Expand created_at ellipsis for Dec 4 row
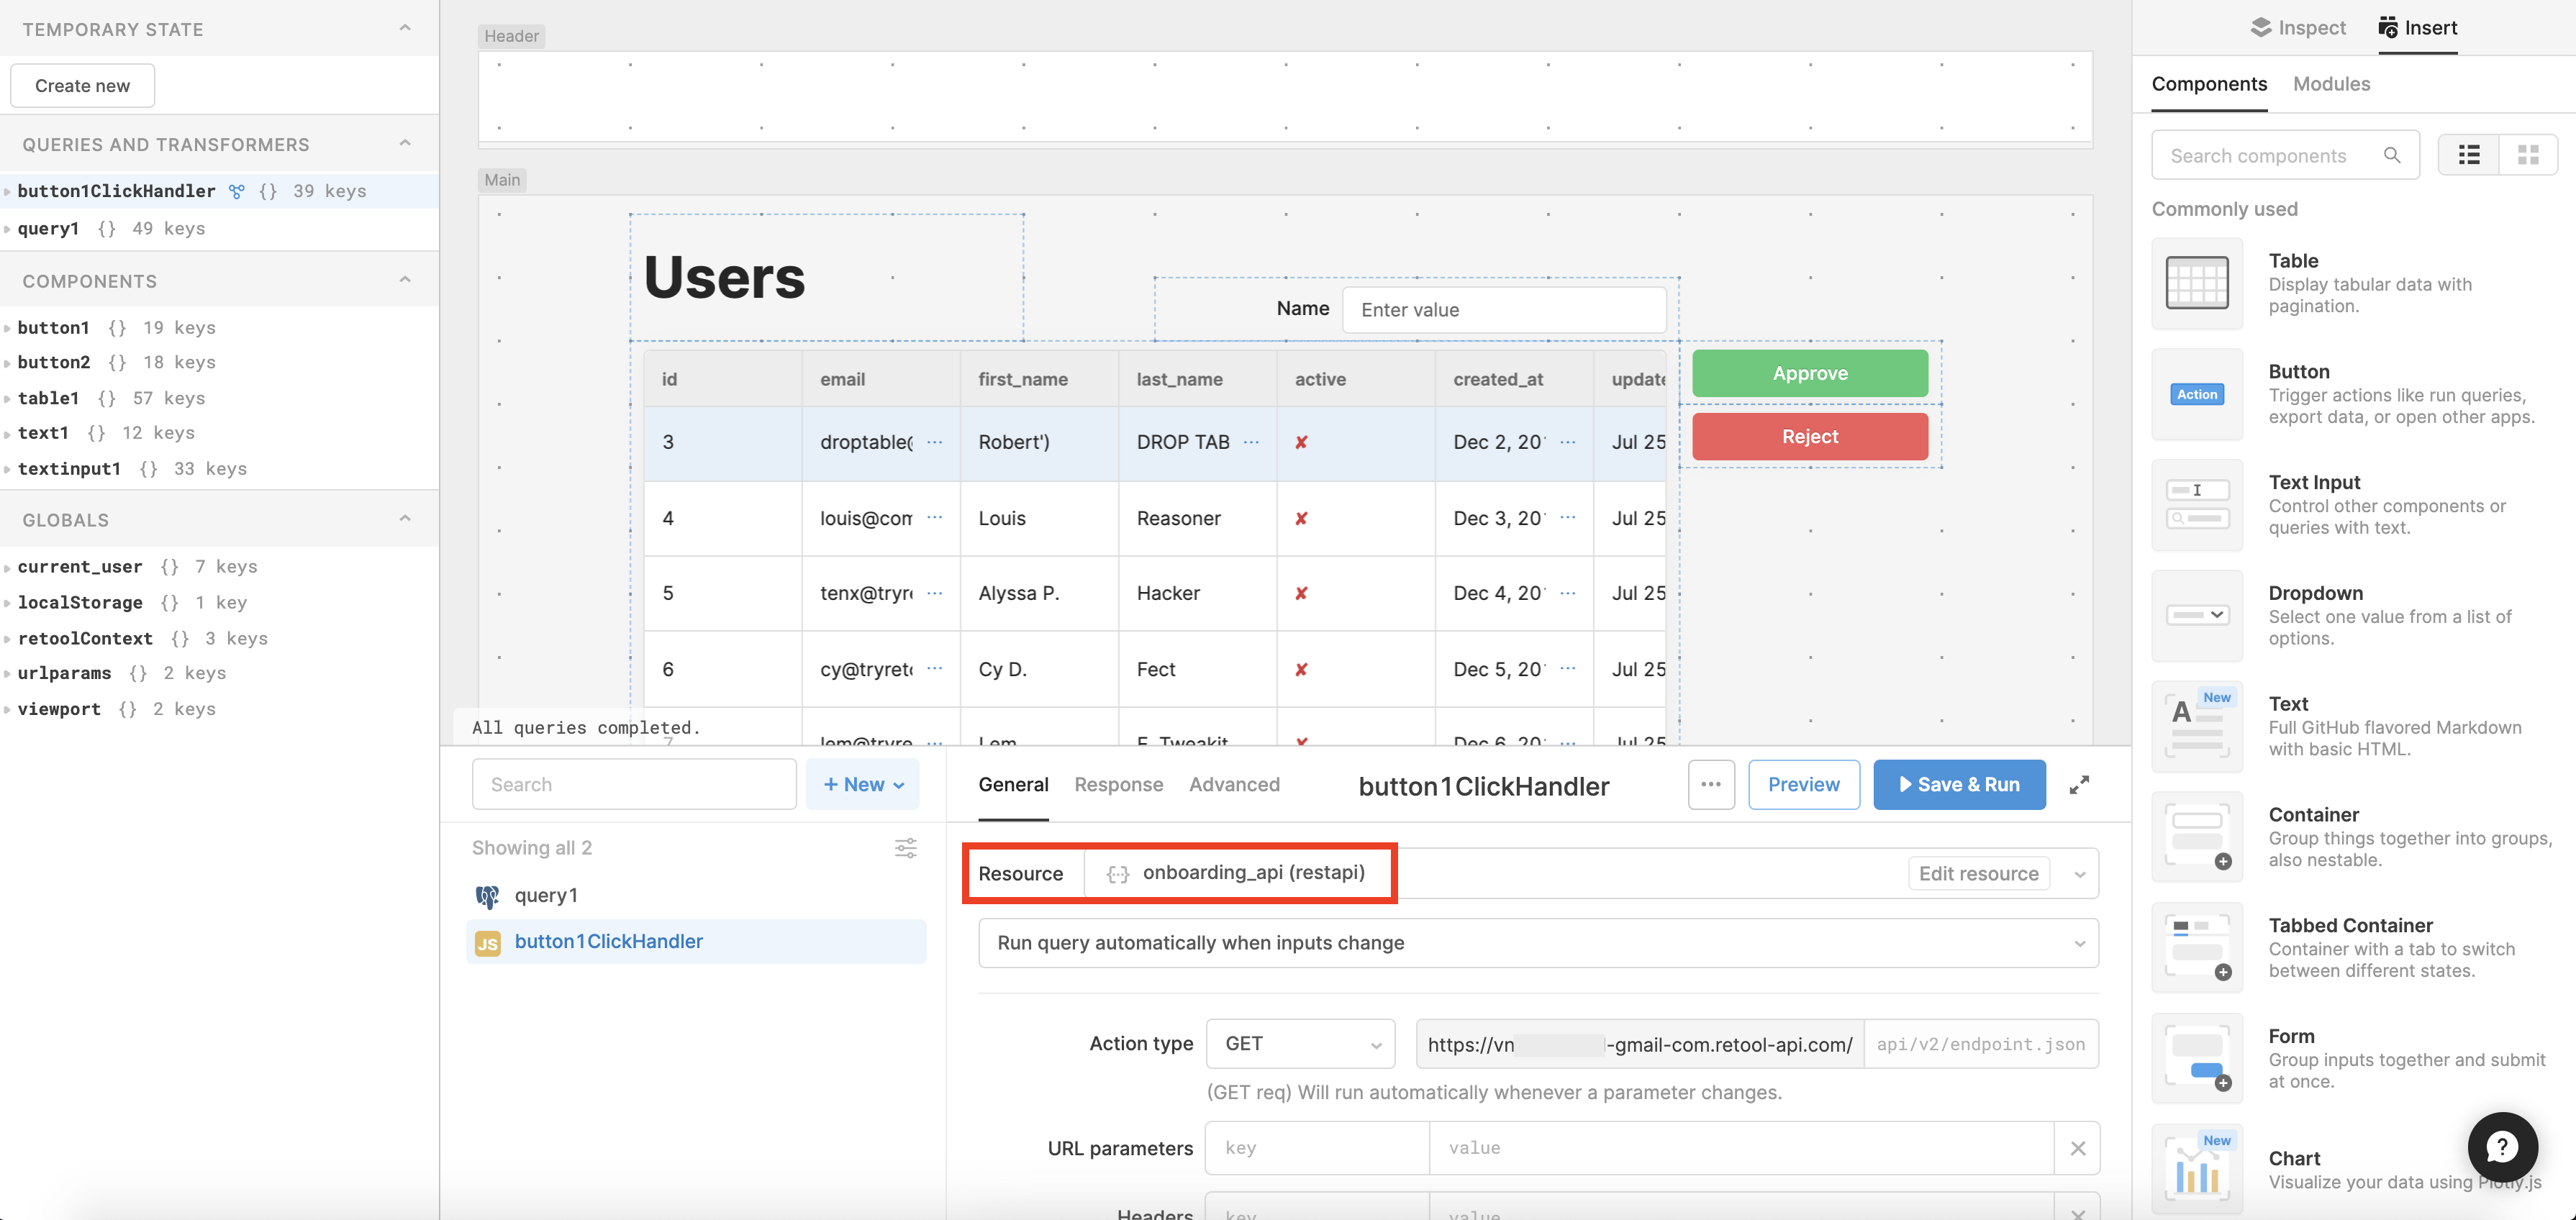This screenshot has height=1220, width=2576. [1567, 593]
